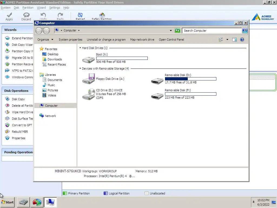Select CD Drive (E:) WinCE
277x208 pixels.
click(104, 94)
